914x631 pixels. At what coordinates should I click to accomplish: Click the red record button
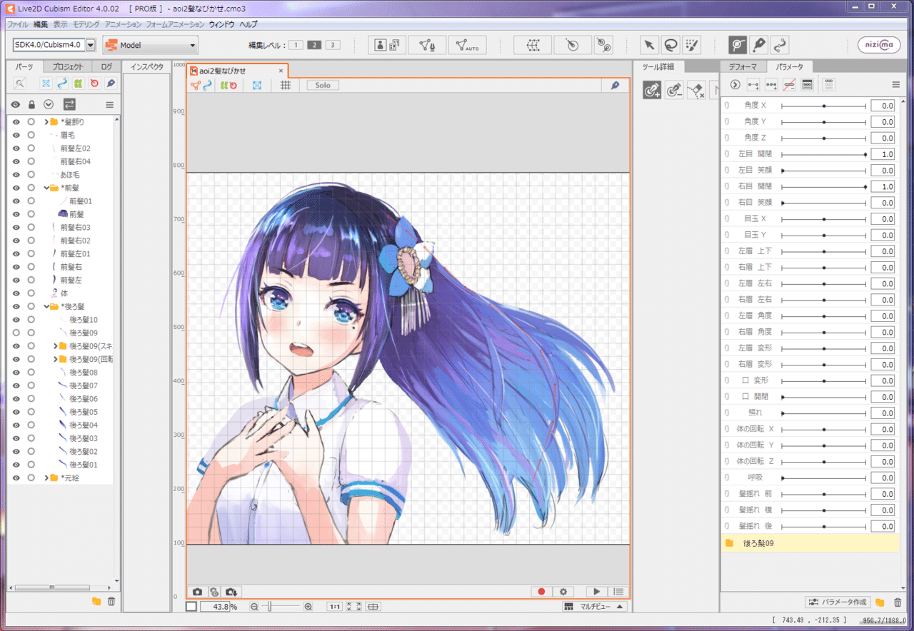(x=541, y=592)
